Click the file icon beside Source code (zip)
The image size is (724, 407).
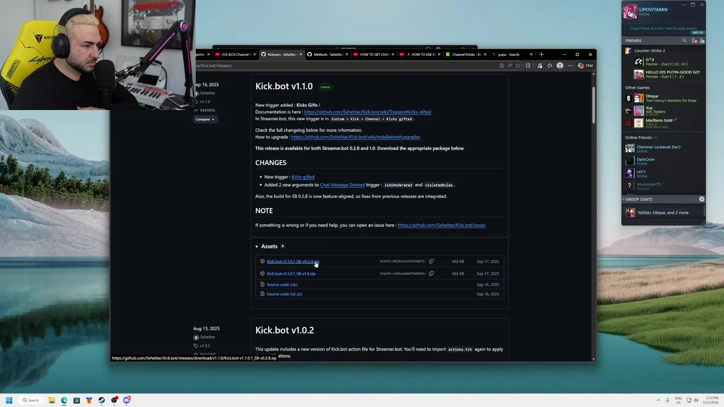tap(262, 284)
